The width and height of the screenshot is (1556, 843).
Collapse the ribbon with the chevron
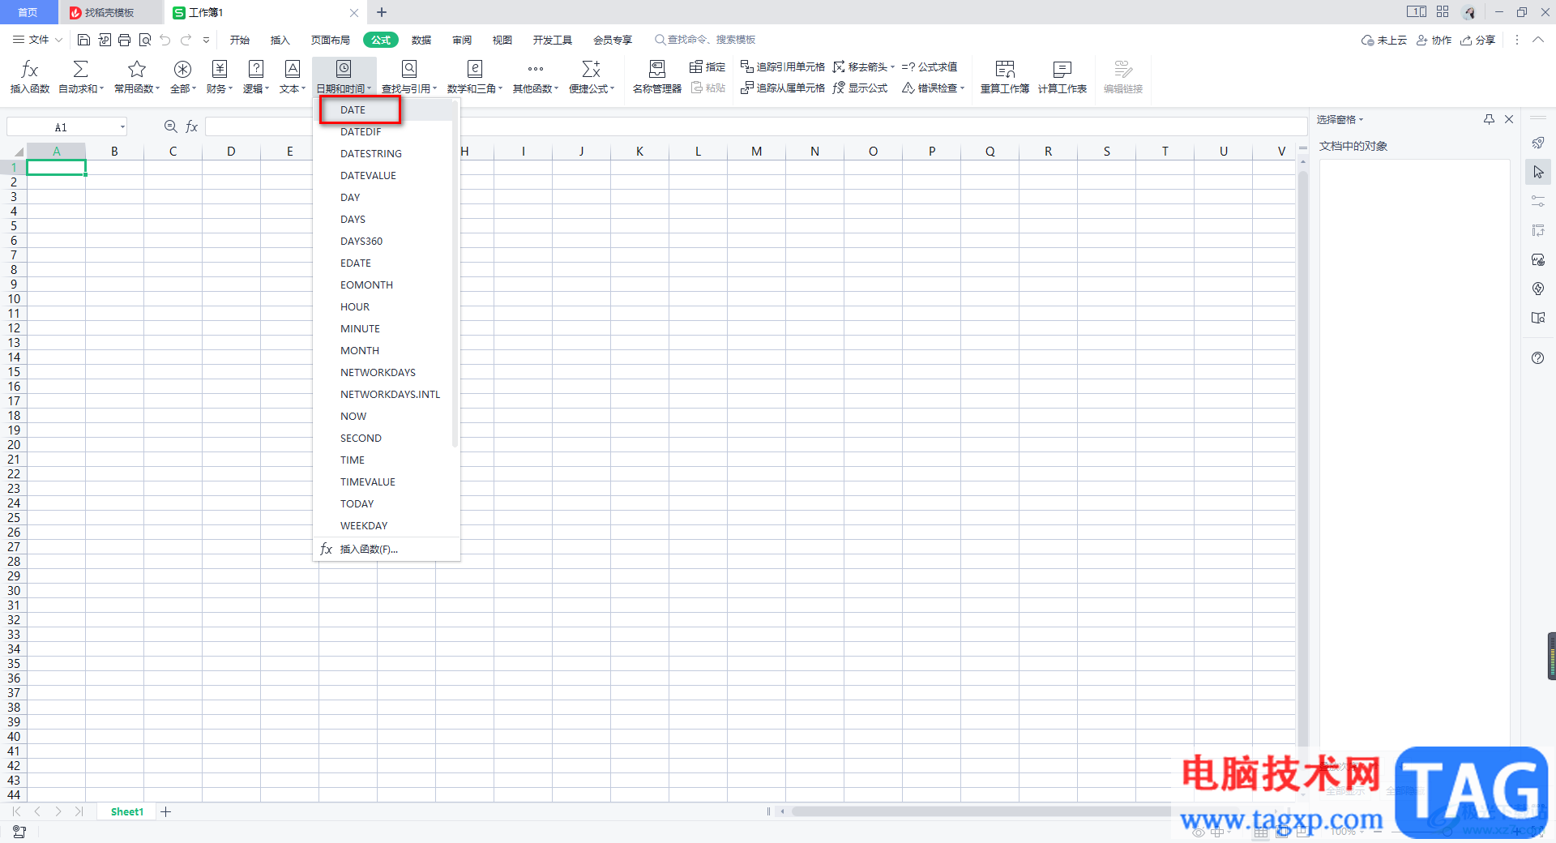(1537, 40)
